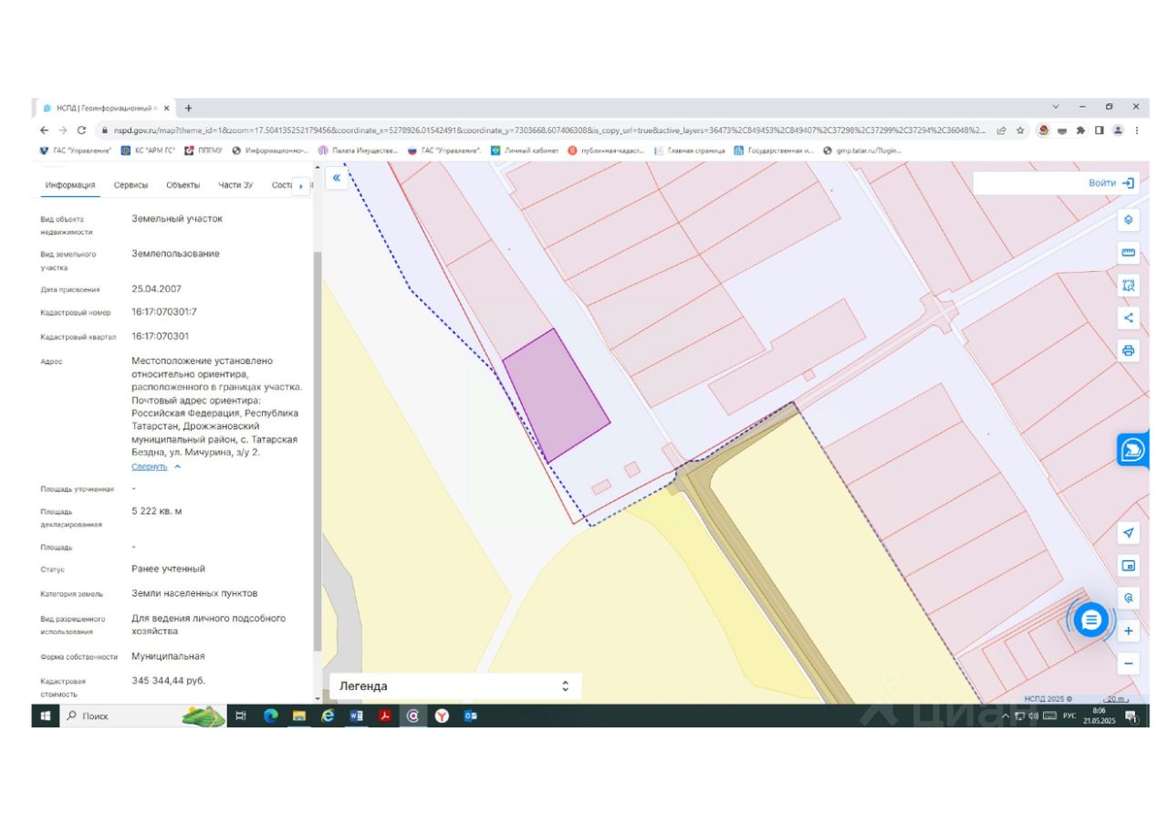Click the info panel vertical scrollbar
The image size is (1168, 826).
coord(317,452)
